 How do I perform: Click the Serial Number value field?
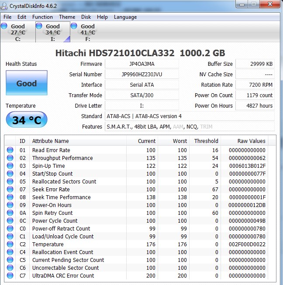141,75
